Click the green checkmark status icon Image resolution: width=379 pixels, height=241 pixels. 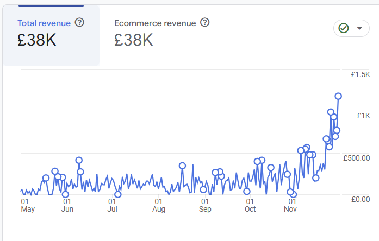pos(344,28)
